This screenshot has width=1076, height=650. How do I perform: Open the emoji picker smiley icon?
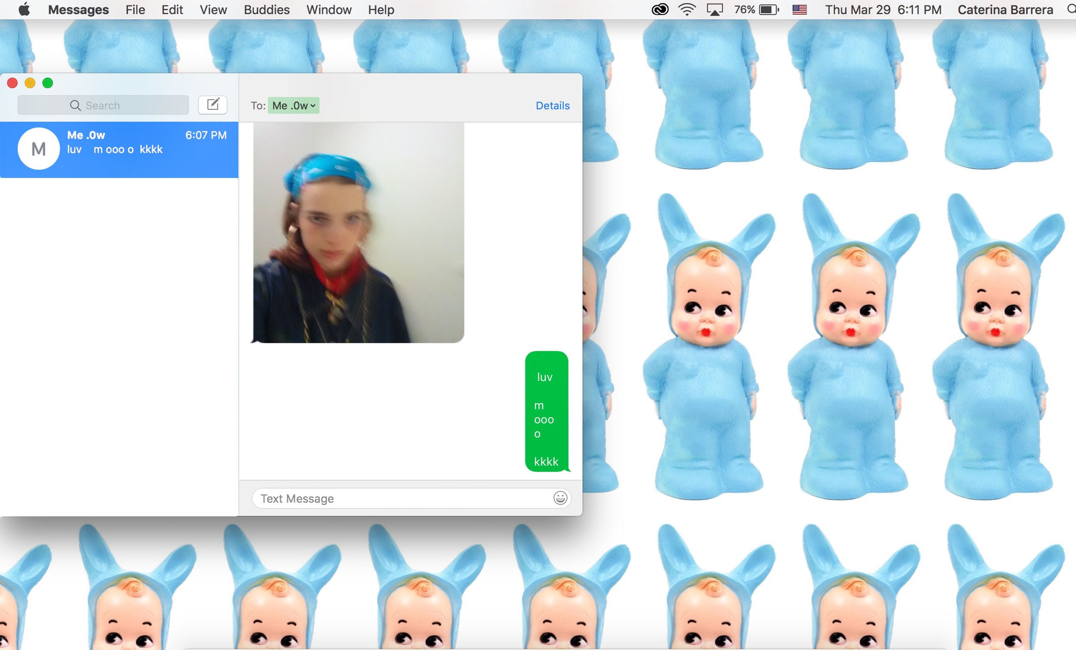(x=560, y=498)
